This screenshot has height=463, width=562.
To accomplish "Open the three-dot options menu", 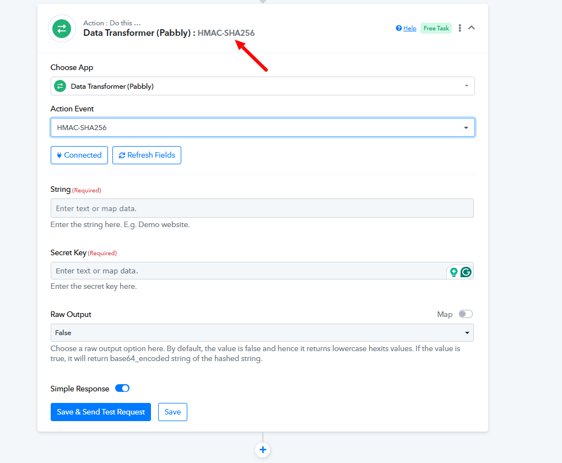I will [x=460, y=28].
